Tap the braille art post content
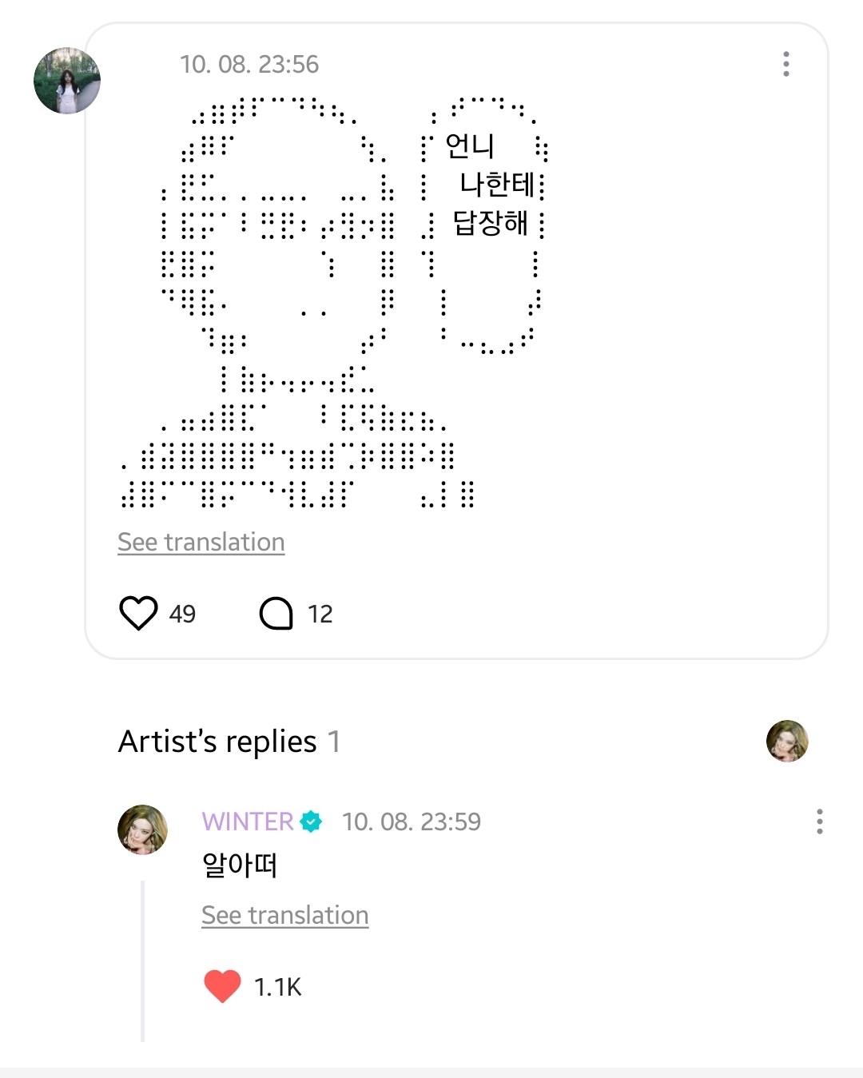Viewport: 863px width, 1078px height. [x=334, y=302]
